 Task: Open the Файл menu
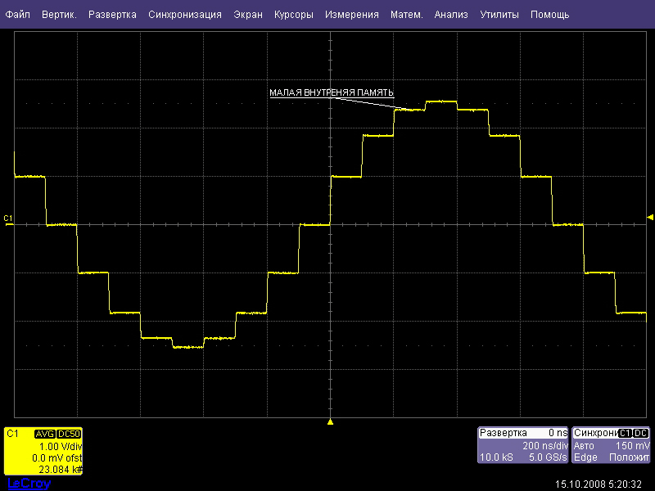(x=17, y=15)
